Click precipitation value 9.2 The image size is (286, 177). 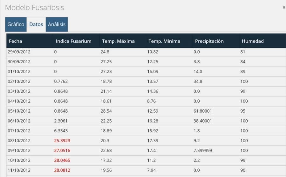click(197, 140)
